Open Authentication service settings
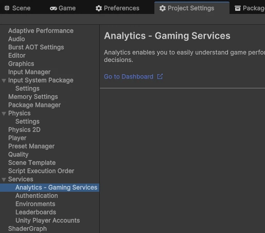This screenshot has height=233, width=265. 37,196
